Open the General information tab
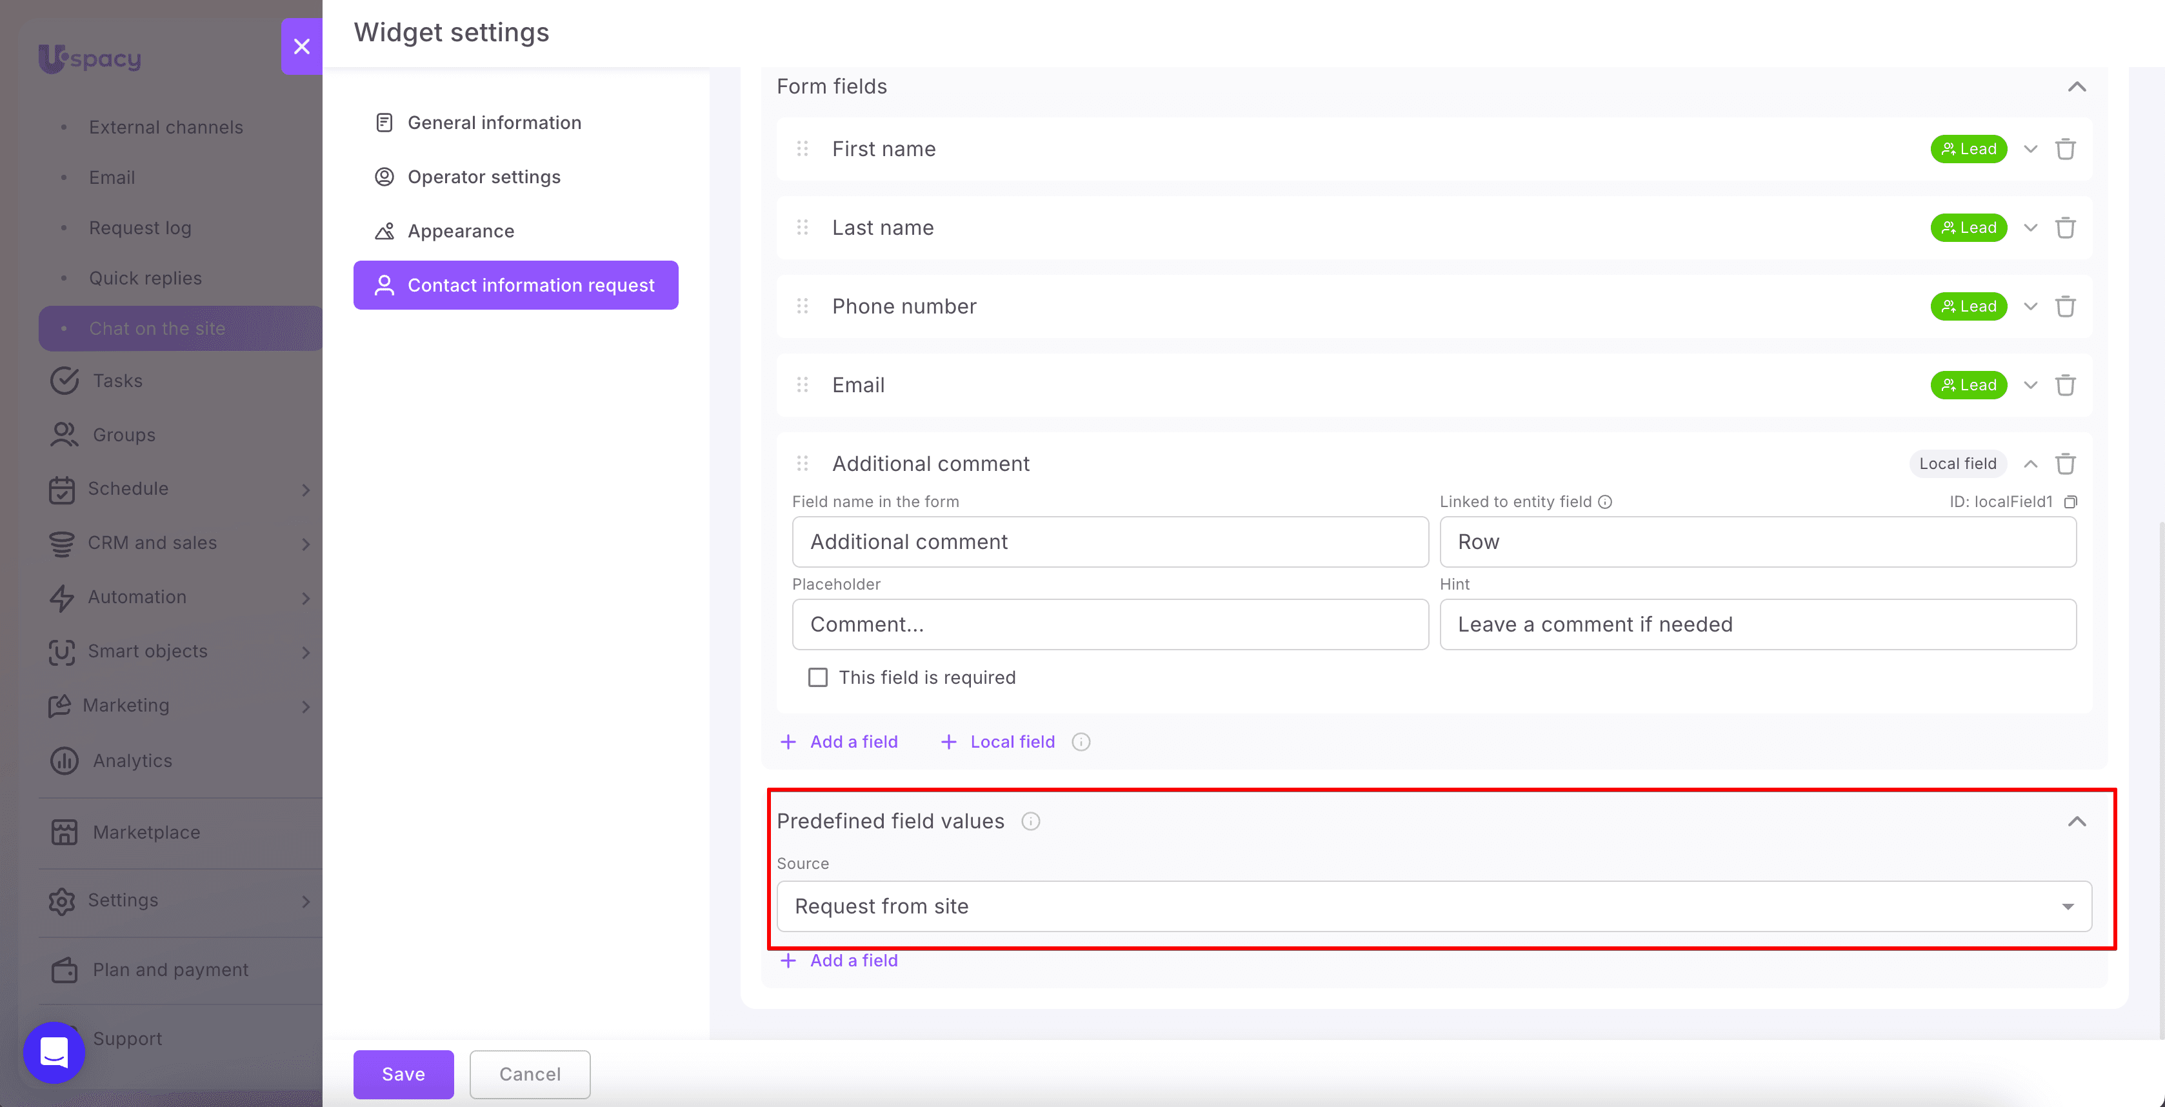Viewport: 2165px width, 1107px height. pos(515,123)
